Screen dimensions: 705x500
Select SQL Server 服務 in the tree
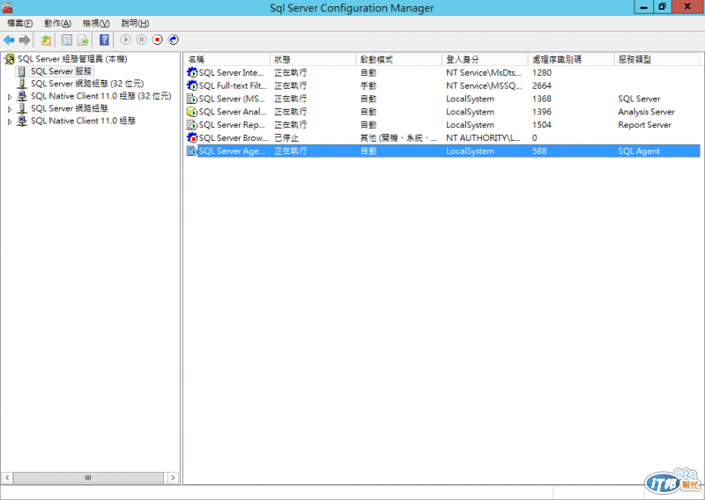click(x=61, y=71)
